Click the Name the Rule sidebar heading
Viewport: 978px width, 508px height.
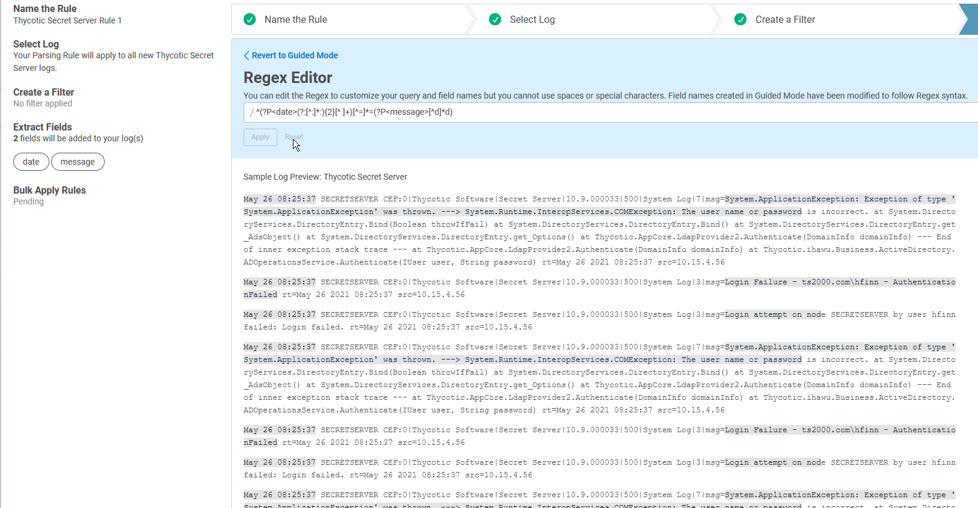[x=45, y=9]
